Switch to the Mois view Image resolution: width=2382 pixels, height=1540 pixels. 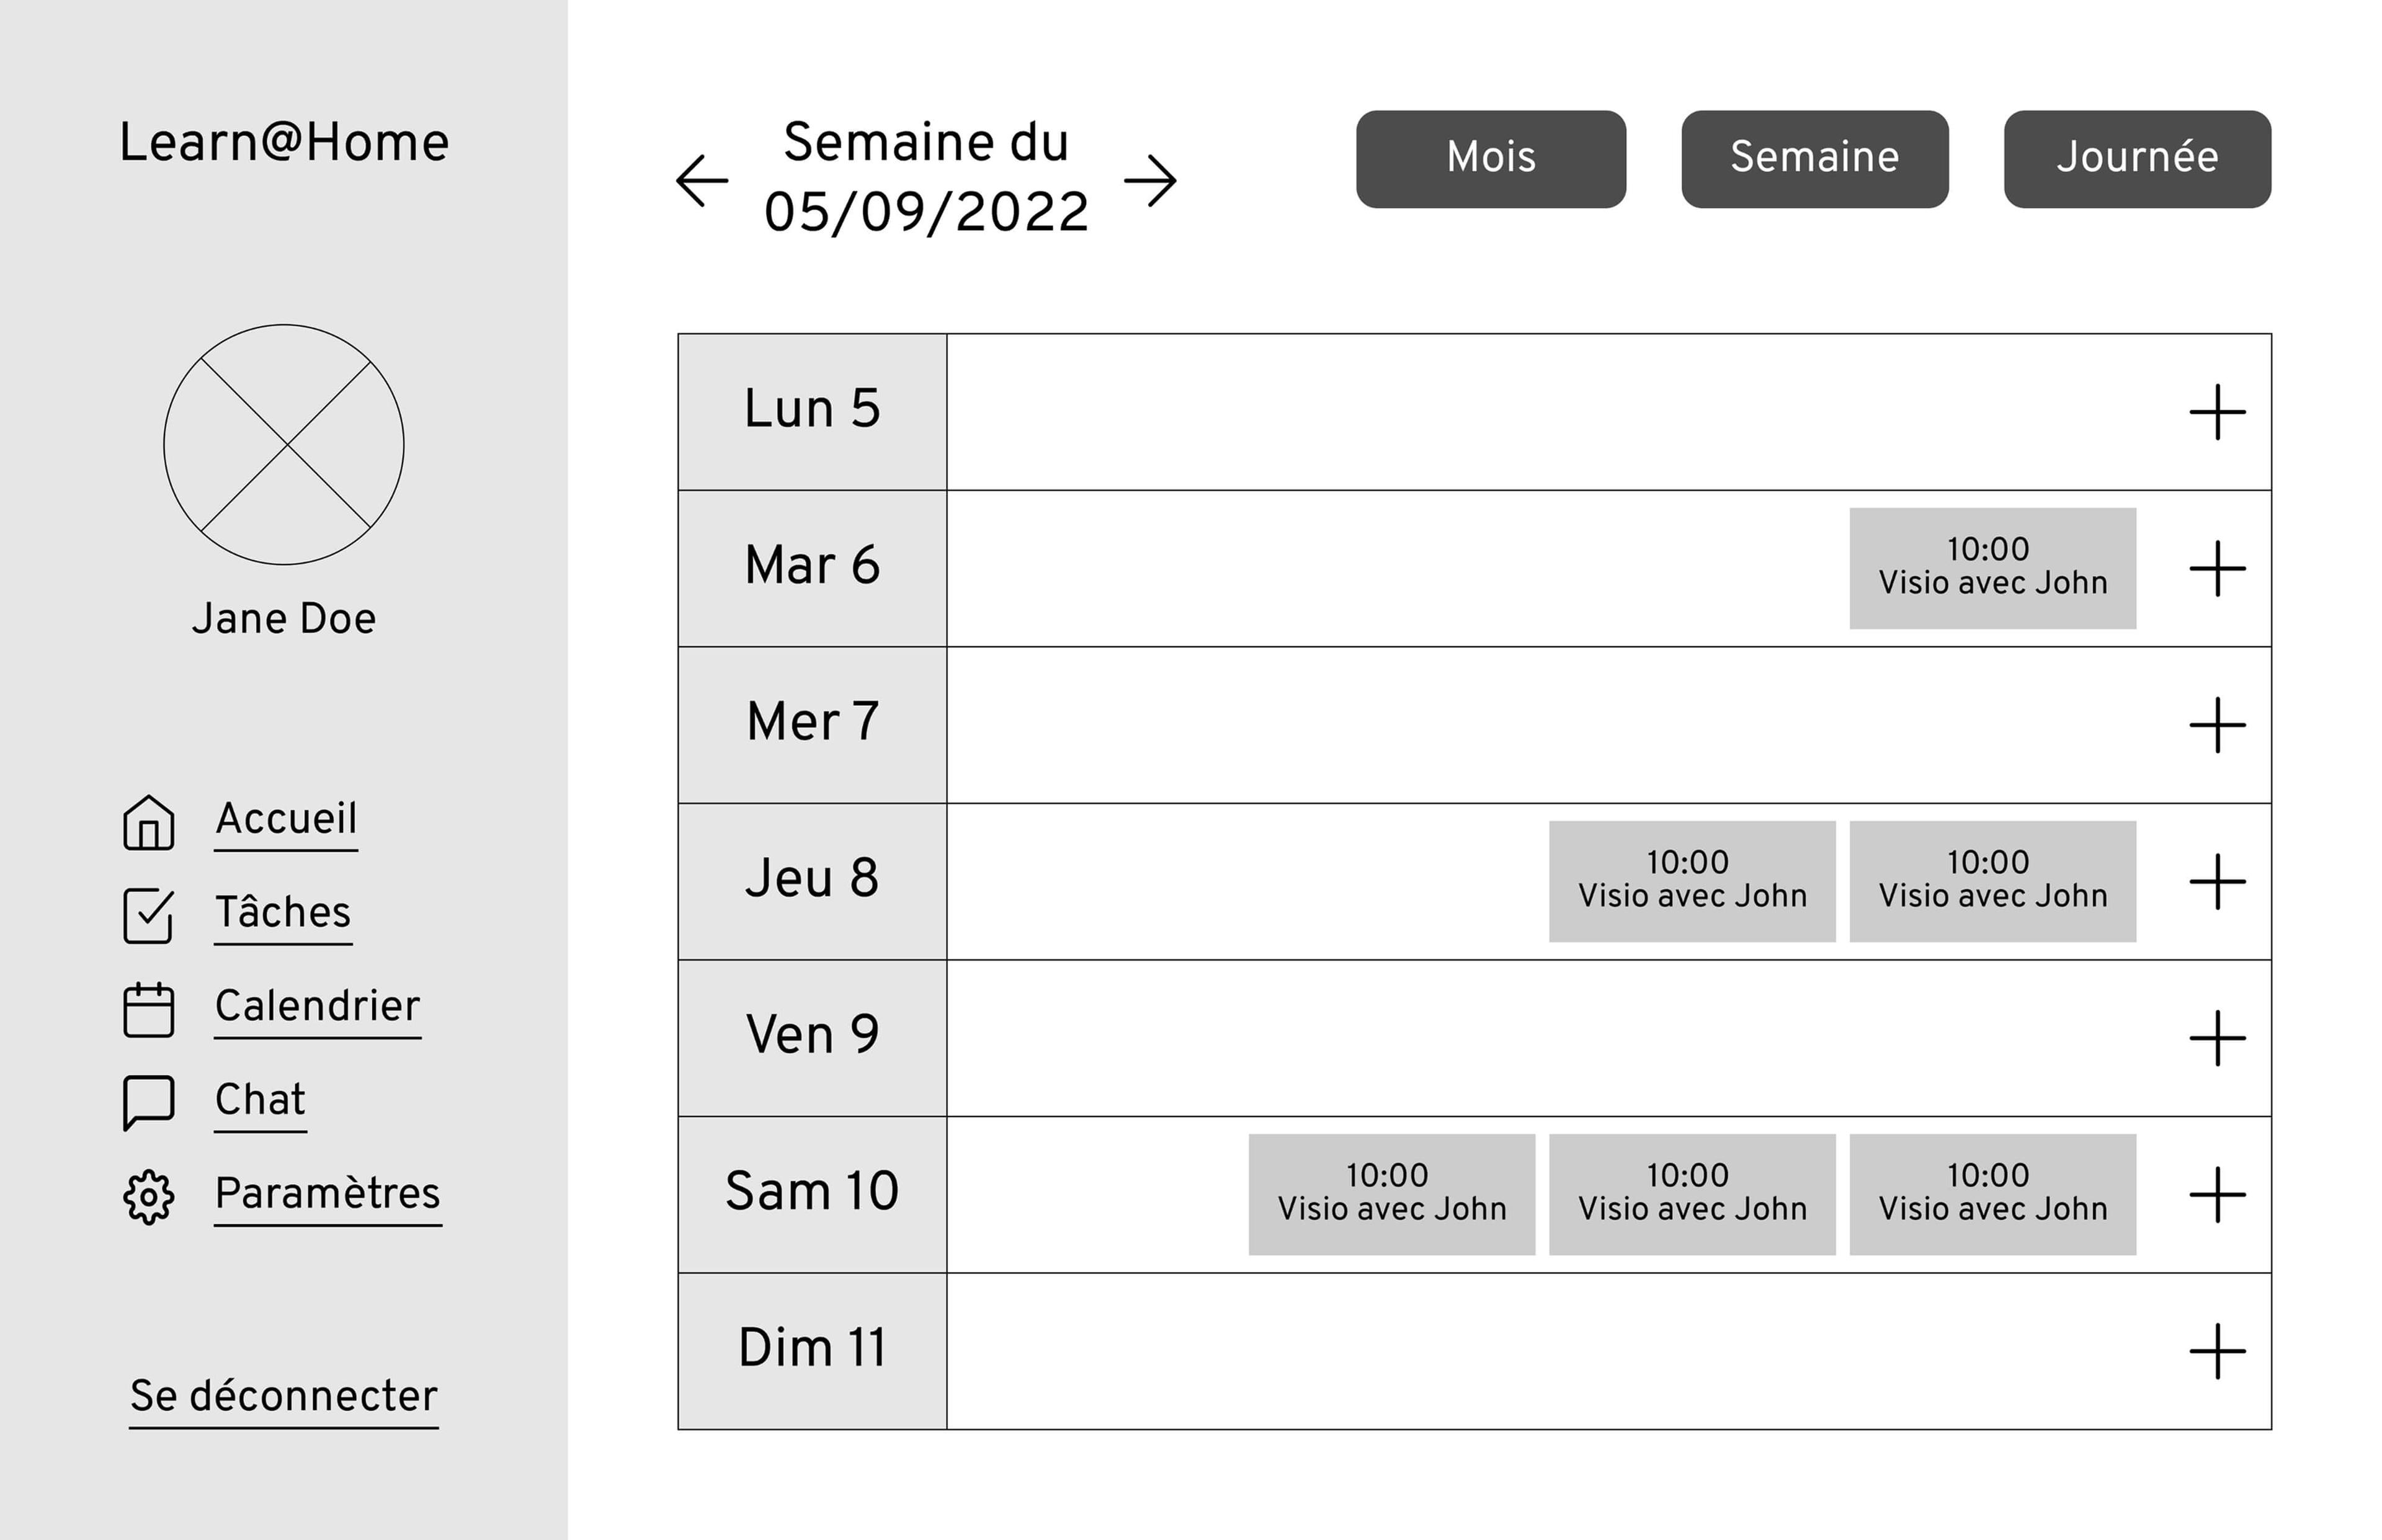point(1490,159)
